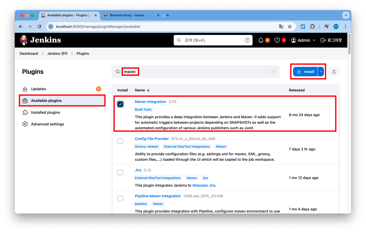
Task: Click the slash shortcut hint in plugin search
Action: 273,72
